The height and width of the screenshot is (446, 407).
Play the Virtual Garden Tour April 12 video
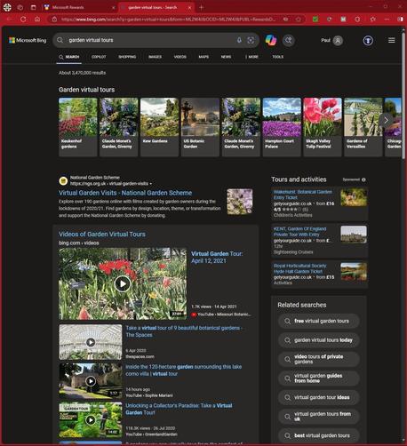(x=123, y=283)
